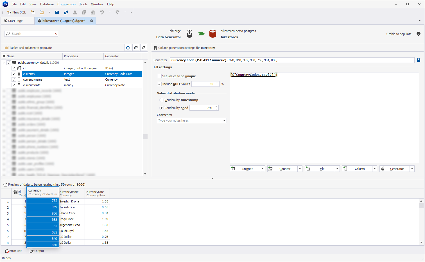Open the Comparison menu
Viewport: 425px width, 262px height.
pyautogui.click(x=66, y=4)
